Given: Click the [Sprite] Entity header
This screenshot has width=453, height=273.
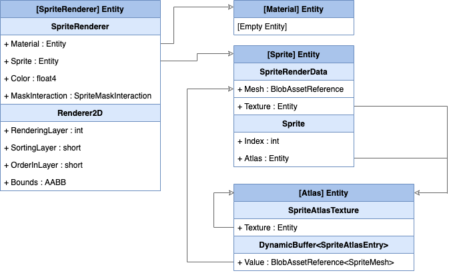Looking at the screenshot, I should [293, 54].
